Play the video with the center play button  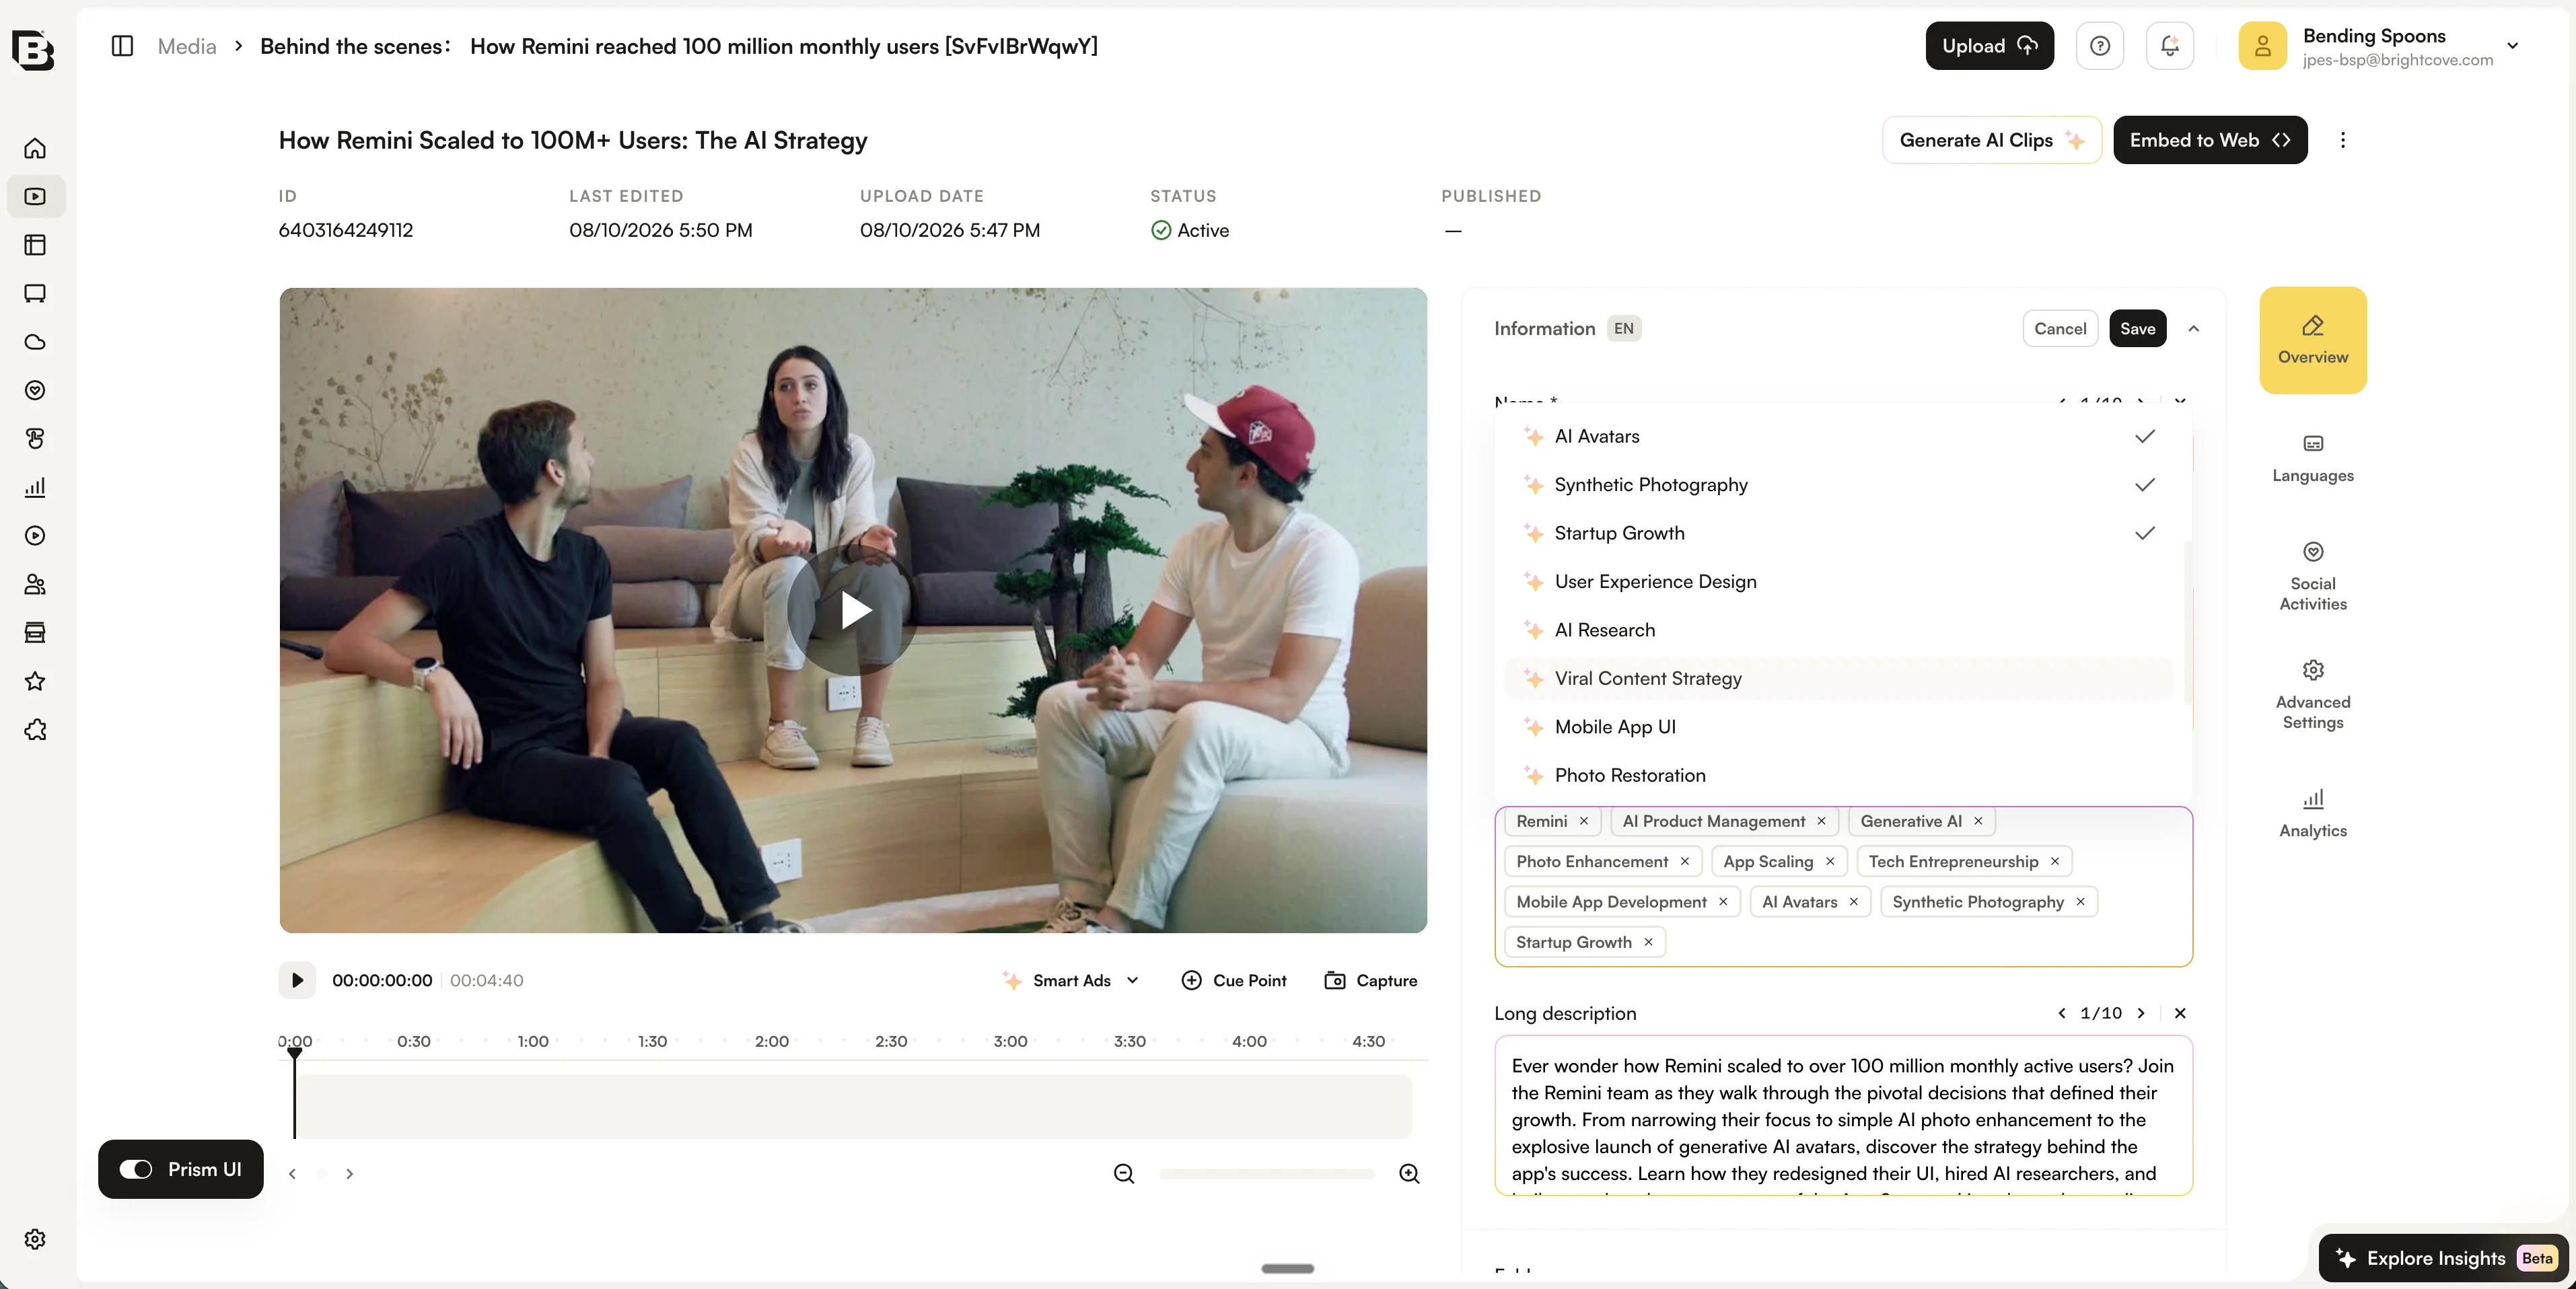(x=853, y=610)
